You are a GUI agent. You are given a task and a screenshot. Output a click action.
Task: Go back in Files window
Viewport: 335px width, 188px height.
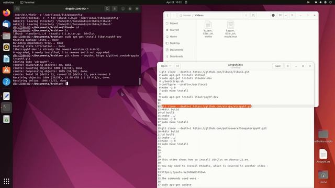[x=167, y=15]
